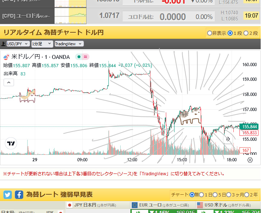Open the Facebook share icon
Screen dimensions: 261x213
tap(19, 195)
